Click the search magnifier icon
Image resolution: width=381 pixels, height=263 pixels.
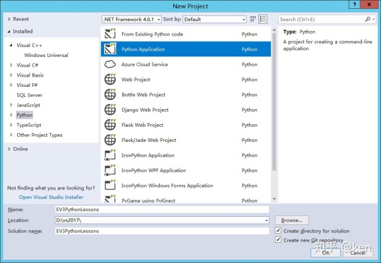click(368, 19)
